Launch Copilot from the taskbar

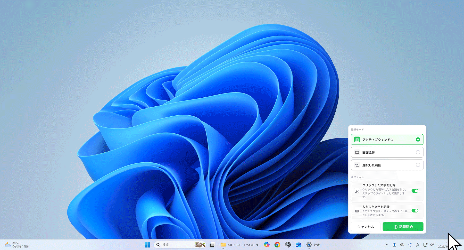(x=267, y=245)
